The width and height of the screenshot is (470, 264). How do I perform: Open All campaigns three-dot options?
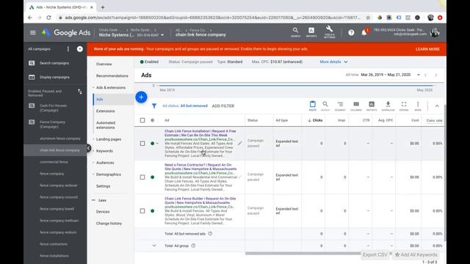[x=68, y=49]
